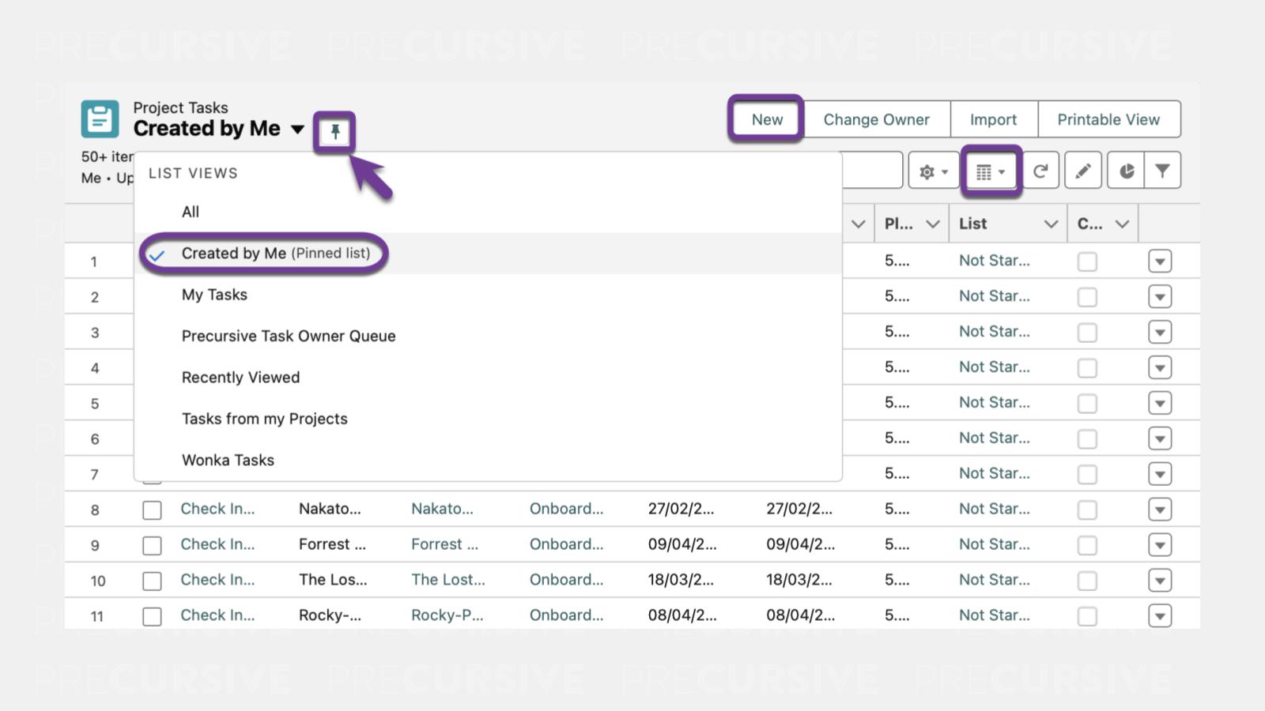Click the pencil edit list icon

pyautogui.click(x=1083, y=171)
